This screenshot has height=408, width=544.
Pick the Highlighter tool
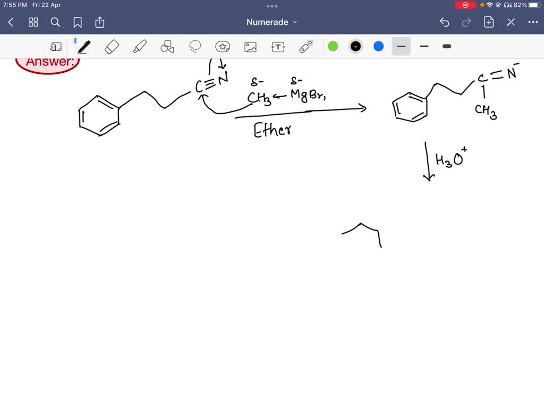[x=139, y=46]
